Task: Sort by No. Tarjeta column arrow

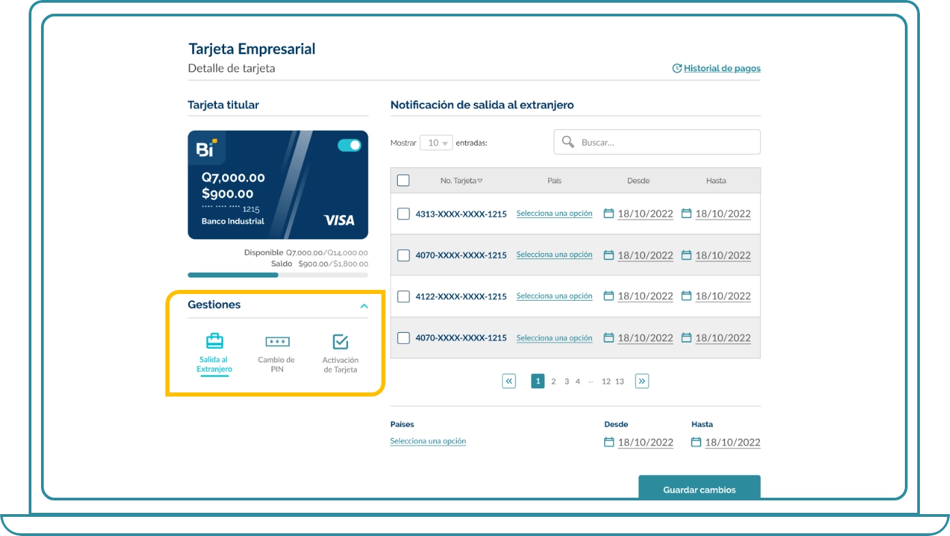Action: pos(480,180)
